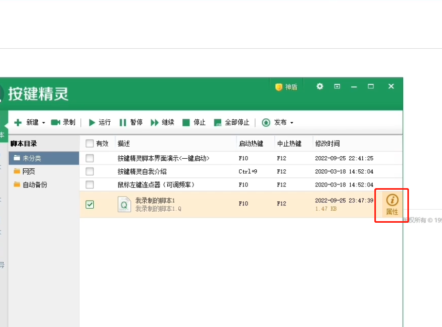Open settings via the gear icon
Screen dimensions: 442x327
point(320,86)
